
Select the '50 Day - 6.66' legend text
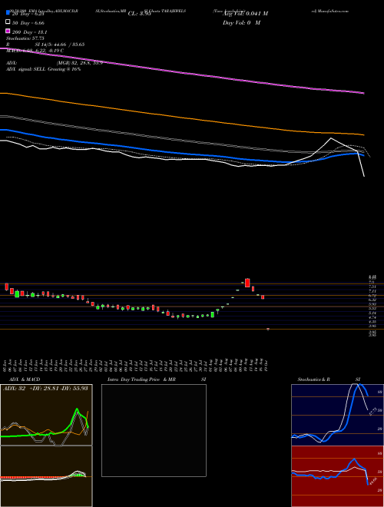pyautogui.click(x=28, y=23)
